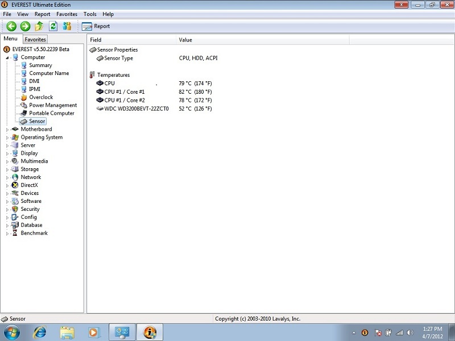Expand the Operating System tree node

coord(7,138)
